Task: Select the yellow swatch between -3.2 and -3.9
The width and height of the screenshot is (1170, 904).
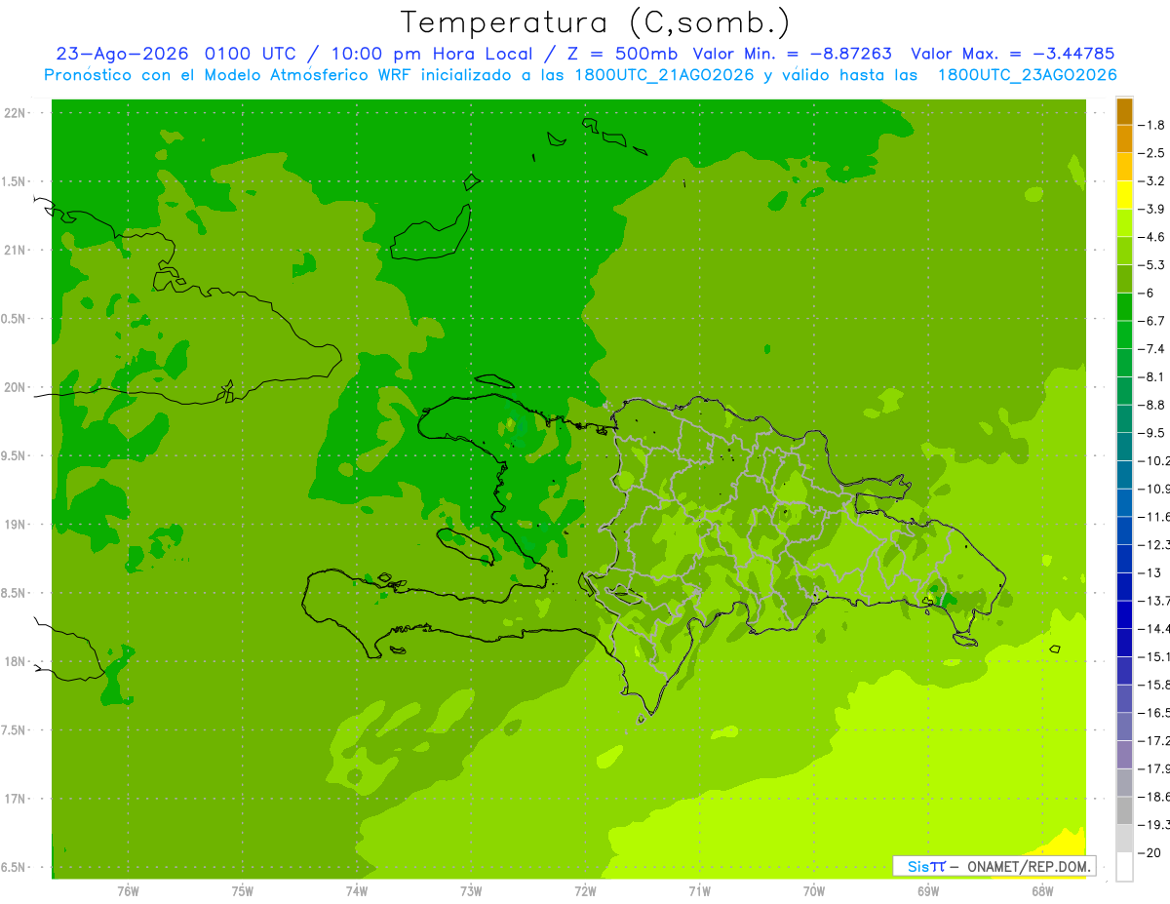Action: 1124,195
